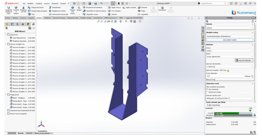Open Strumento di formatura
Screen dimensions: 262x137
click(x=92, y=7)
